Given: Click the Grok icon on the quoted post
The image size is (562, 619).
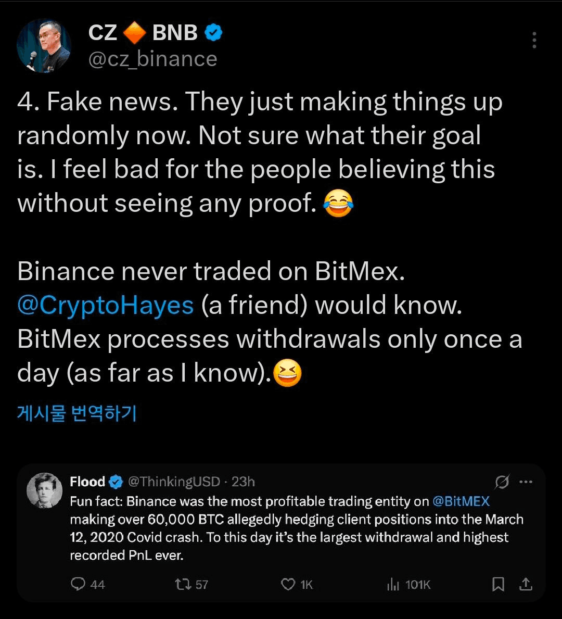Looking at the screenshot, I should (502, 482).
